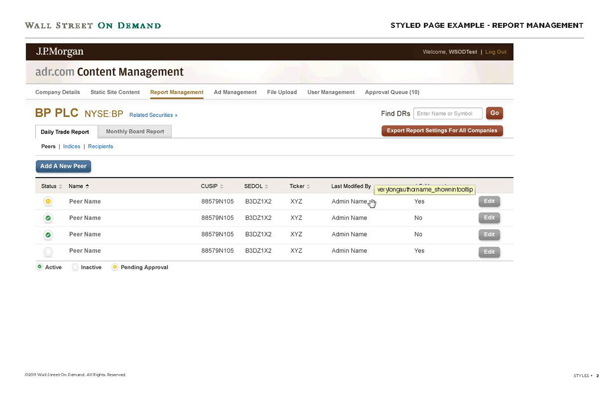The width and height of the screenshot is (609, 394).
Task: Click Edit in the inactive peer row
Action: click(489, 252)
